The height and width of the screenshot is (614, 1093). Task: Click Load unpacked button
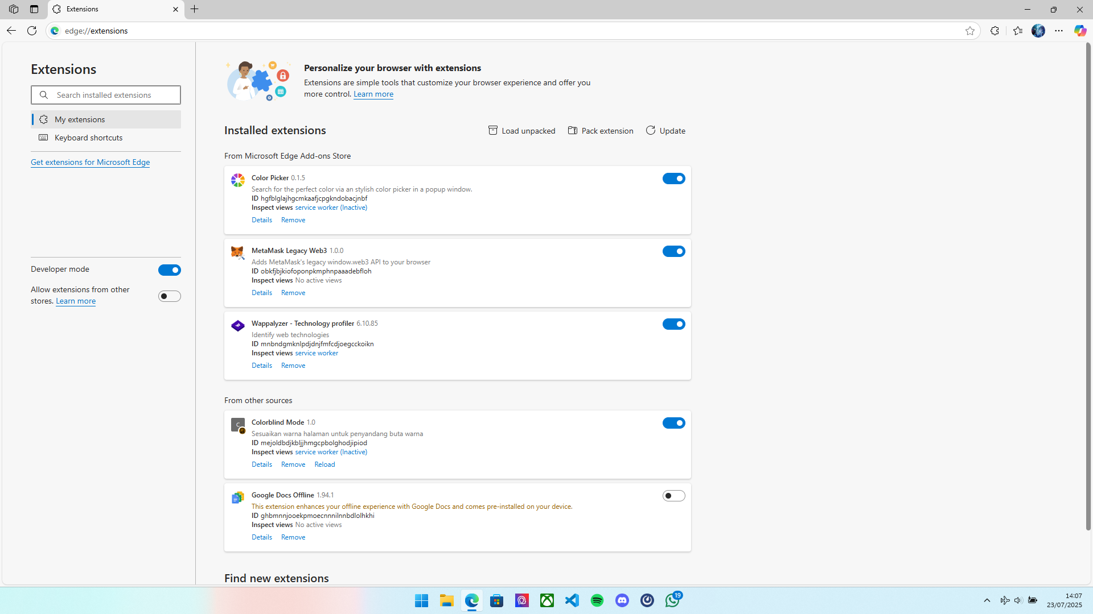521,131
